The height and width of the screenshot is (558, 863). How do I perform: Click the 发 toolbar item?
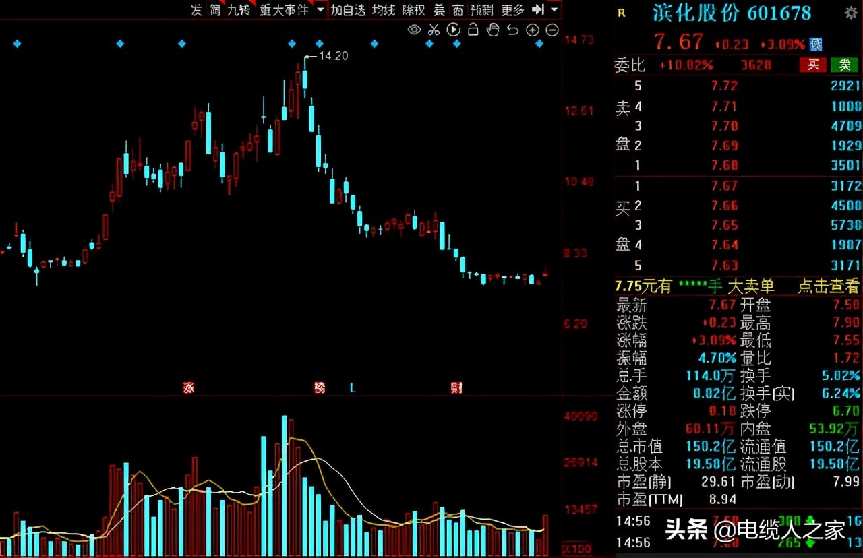197,10
